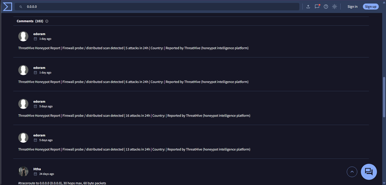Open edoram username on the 5 attacks comment
386x185 pixels.
click(x=39, y=34)
